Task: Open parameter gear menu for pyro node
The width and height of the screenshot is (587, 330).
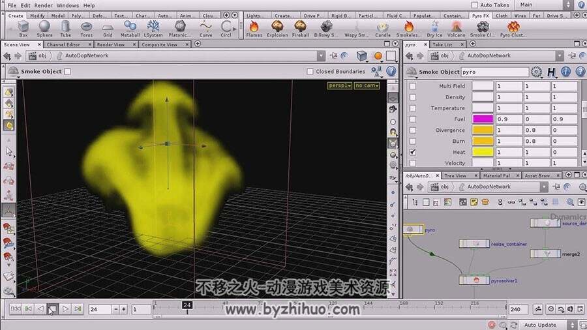Action: [536, 72]
